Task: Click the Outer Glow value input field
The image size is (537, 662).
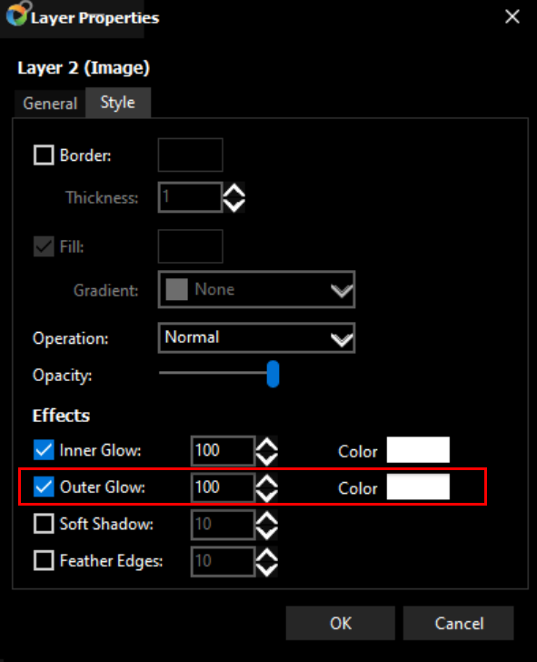Action: point(224,487)
